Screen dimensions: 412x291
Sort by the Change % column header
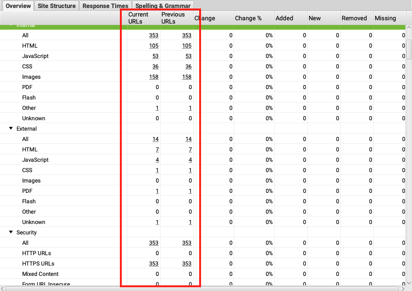tap(248, 18)
